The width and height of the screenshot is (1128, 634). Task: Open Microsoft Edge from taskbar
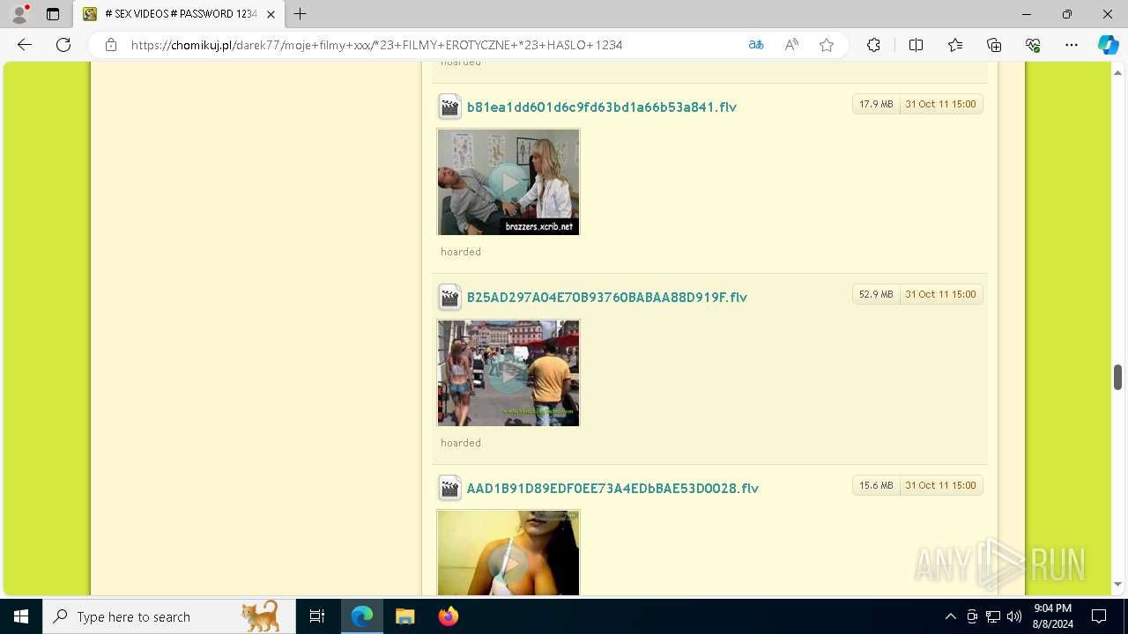pos(362,616)
